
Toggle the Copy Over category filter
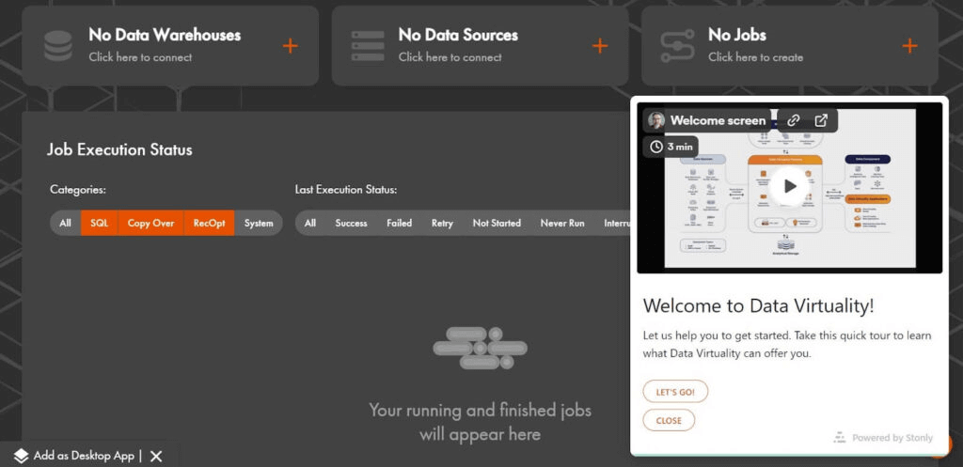coord(150,223)
